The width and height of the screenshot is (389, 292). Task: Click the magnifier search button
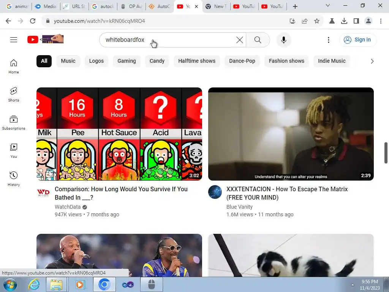pyautogui.click(x=258, y=40)
